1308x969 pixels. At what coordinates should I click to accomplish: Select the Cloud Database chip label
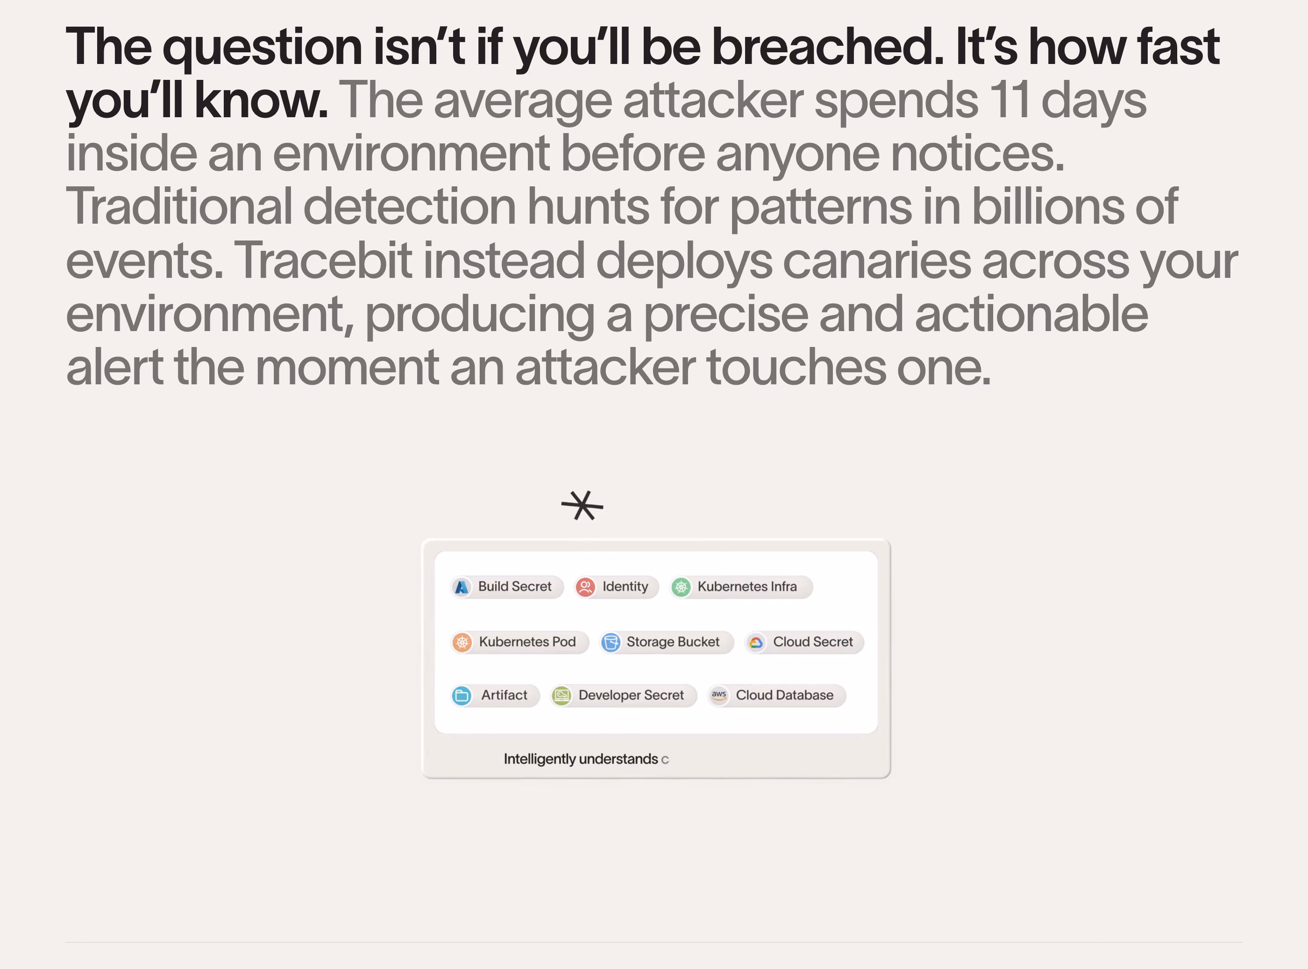click(784, 695)
